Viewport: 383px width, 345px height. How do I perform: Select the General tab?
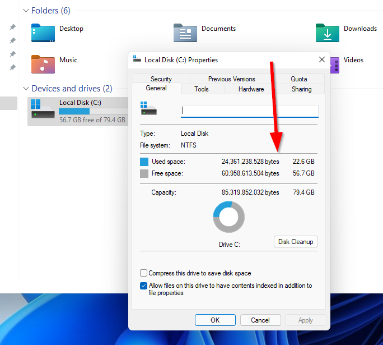click(156, 88)
